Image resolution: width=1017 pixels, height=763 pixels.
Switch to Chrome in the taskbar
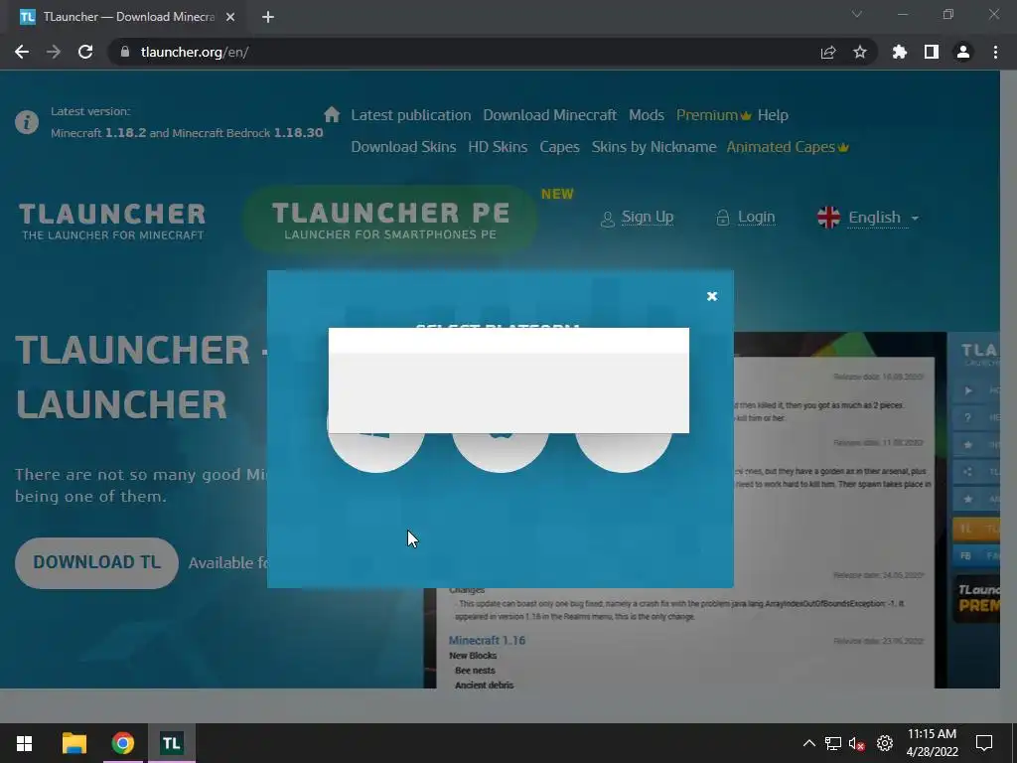tap(122, 743)
